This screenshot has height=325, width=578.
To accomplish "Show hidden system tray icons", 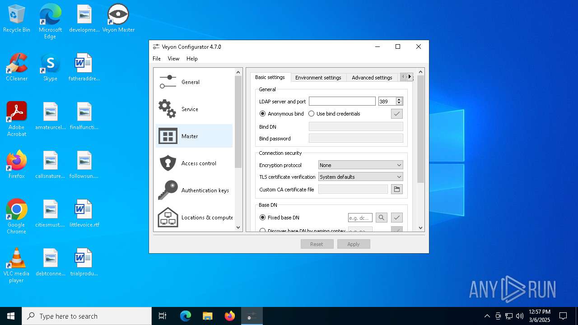I will [x=487, y=316].
